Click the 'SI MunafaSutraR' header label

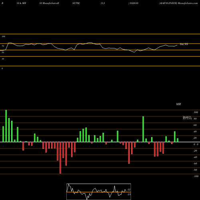tap(49, 3)
